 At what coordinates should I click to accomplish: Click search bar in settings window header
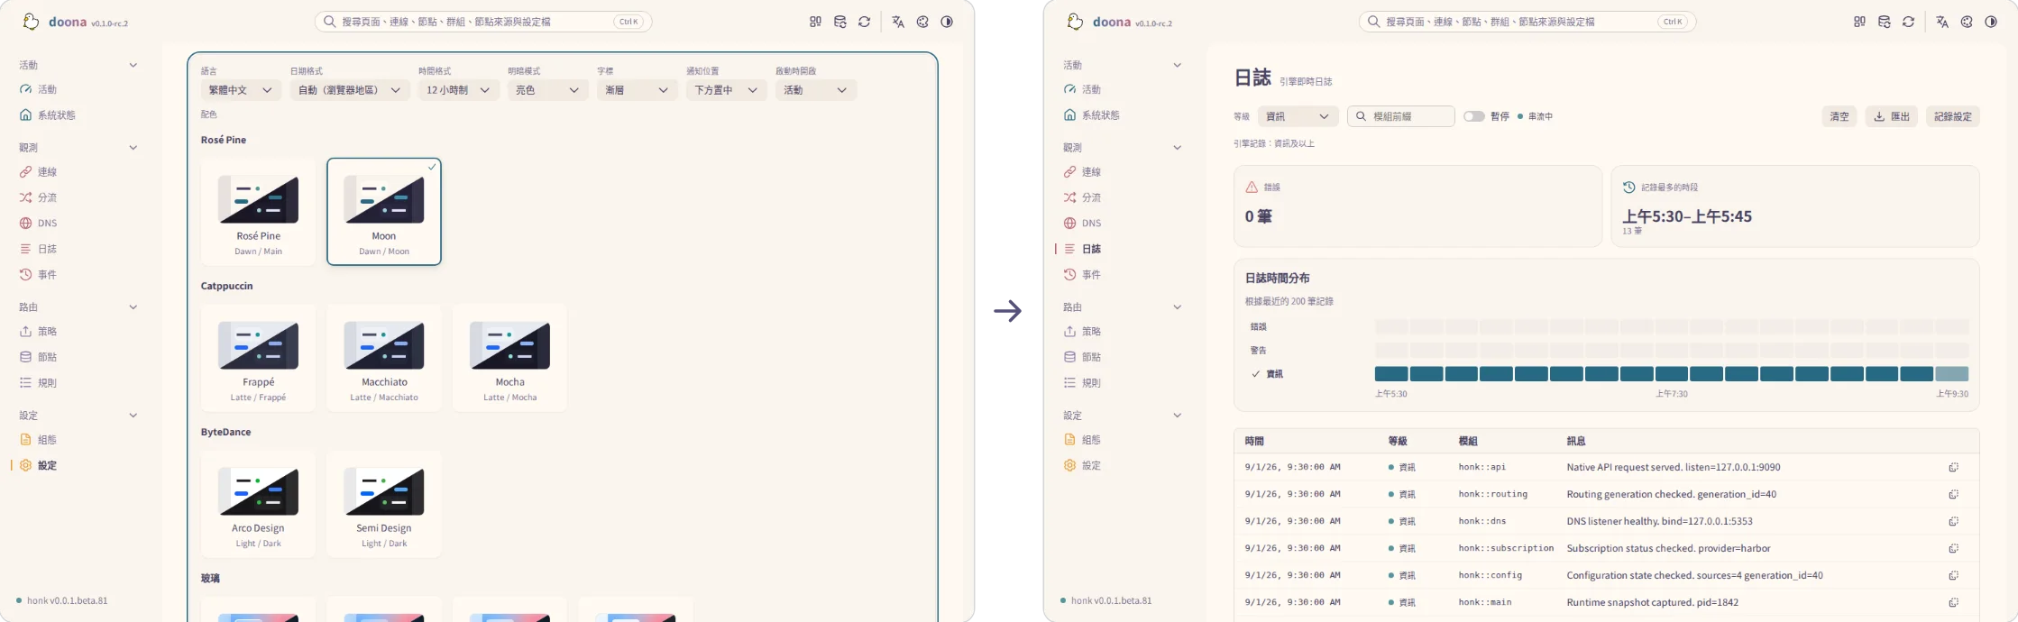[x=483, y=22]
